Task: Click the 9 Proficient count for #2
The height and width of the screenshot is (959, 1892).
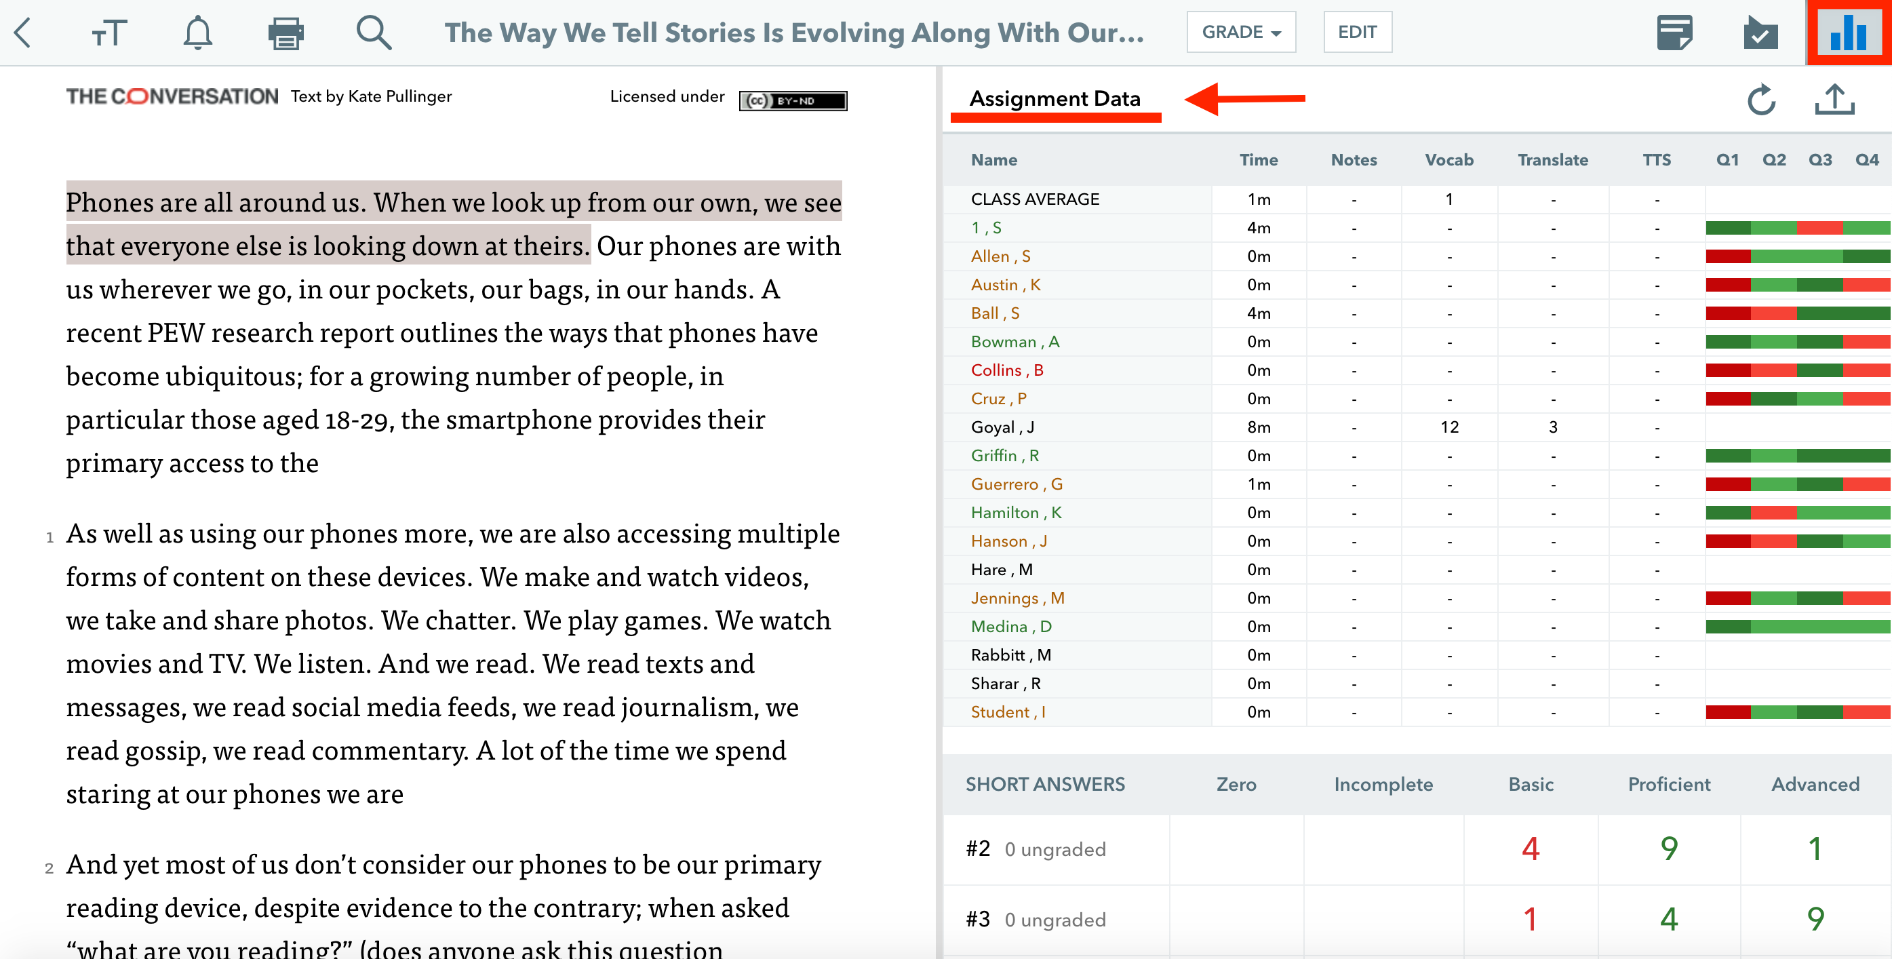Action: tap(1669, 850)
